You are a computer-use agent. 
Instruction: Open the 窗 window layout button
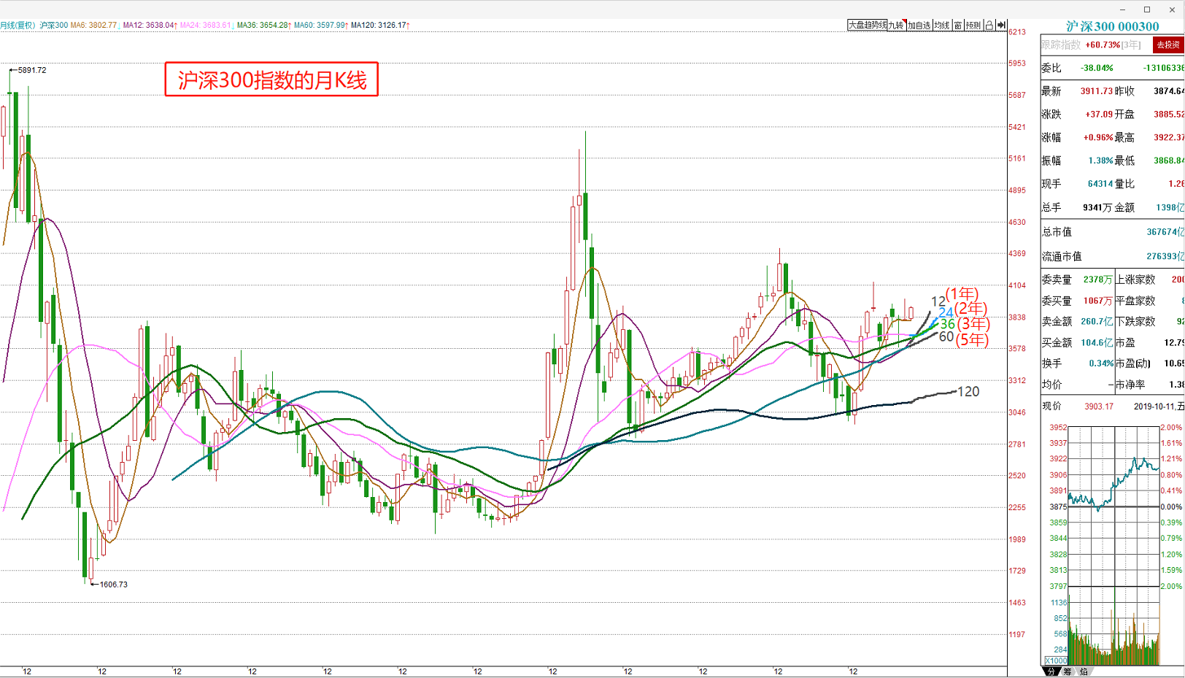pyautogui.click(x=957, y=26)
